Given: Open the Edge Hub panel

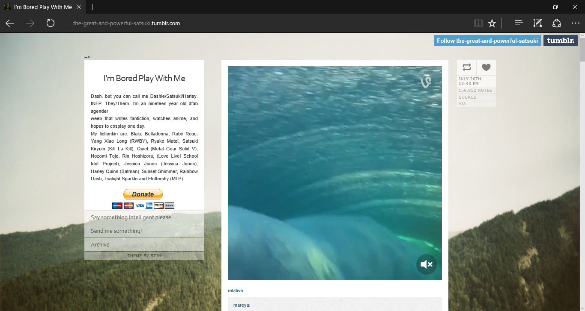Looking at the screenshot, I should pos(519,23).
